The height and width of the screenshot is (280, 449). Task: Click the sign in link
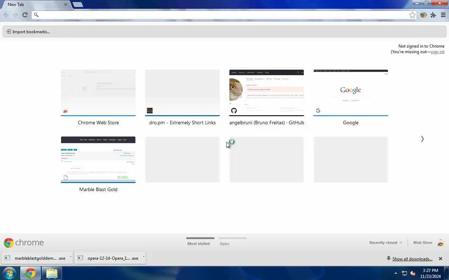click(437, 52)
